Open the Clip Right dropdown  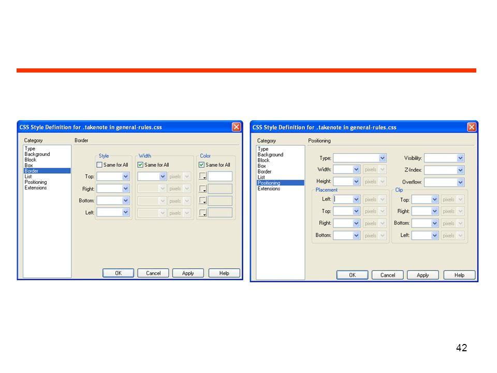434,211
